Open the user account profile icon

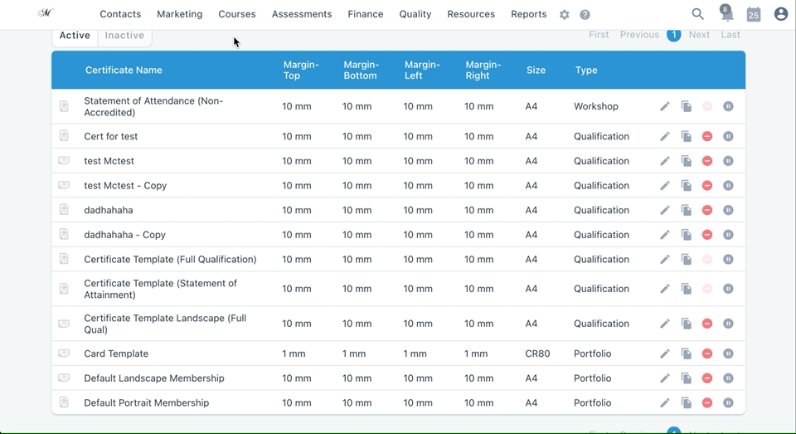pyautogui.click(x=781, y=14)
